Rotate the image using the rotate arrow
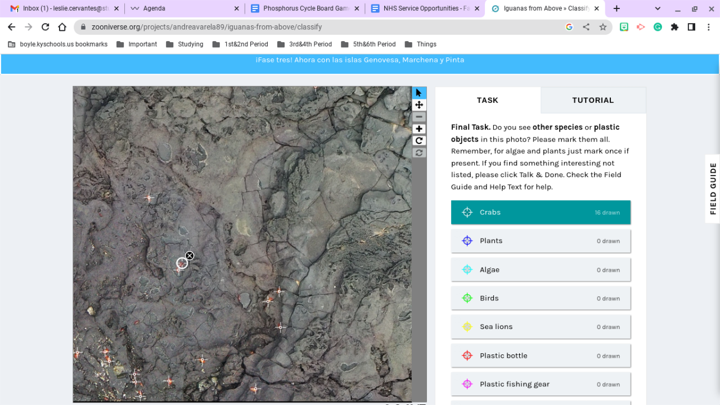Viewport: 720px width, 405px height. (x=418, y=141)
